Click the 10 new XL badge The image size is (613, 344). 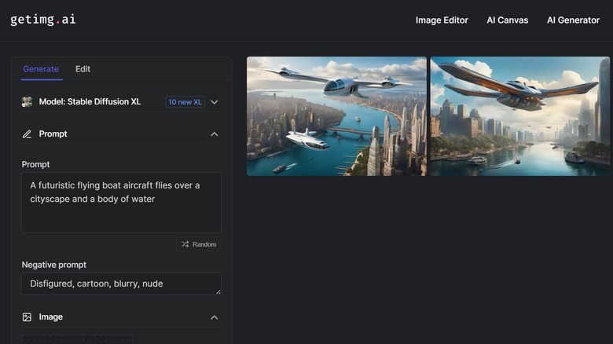point(184,102)
